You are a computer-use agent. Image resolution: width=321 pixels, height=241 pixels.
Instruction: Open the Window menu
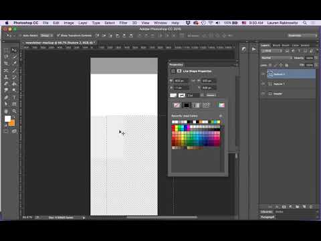click(x=160, y=23)
